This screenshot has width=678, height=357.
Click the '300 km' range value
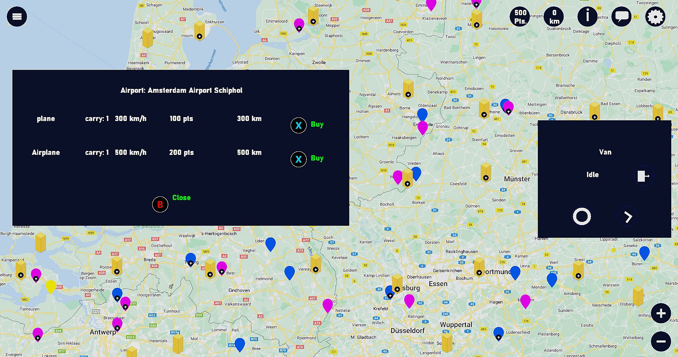[x=249, y=119]
